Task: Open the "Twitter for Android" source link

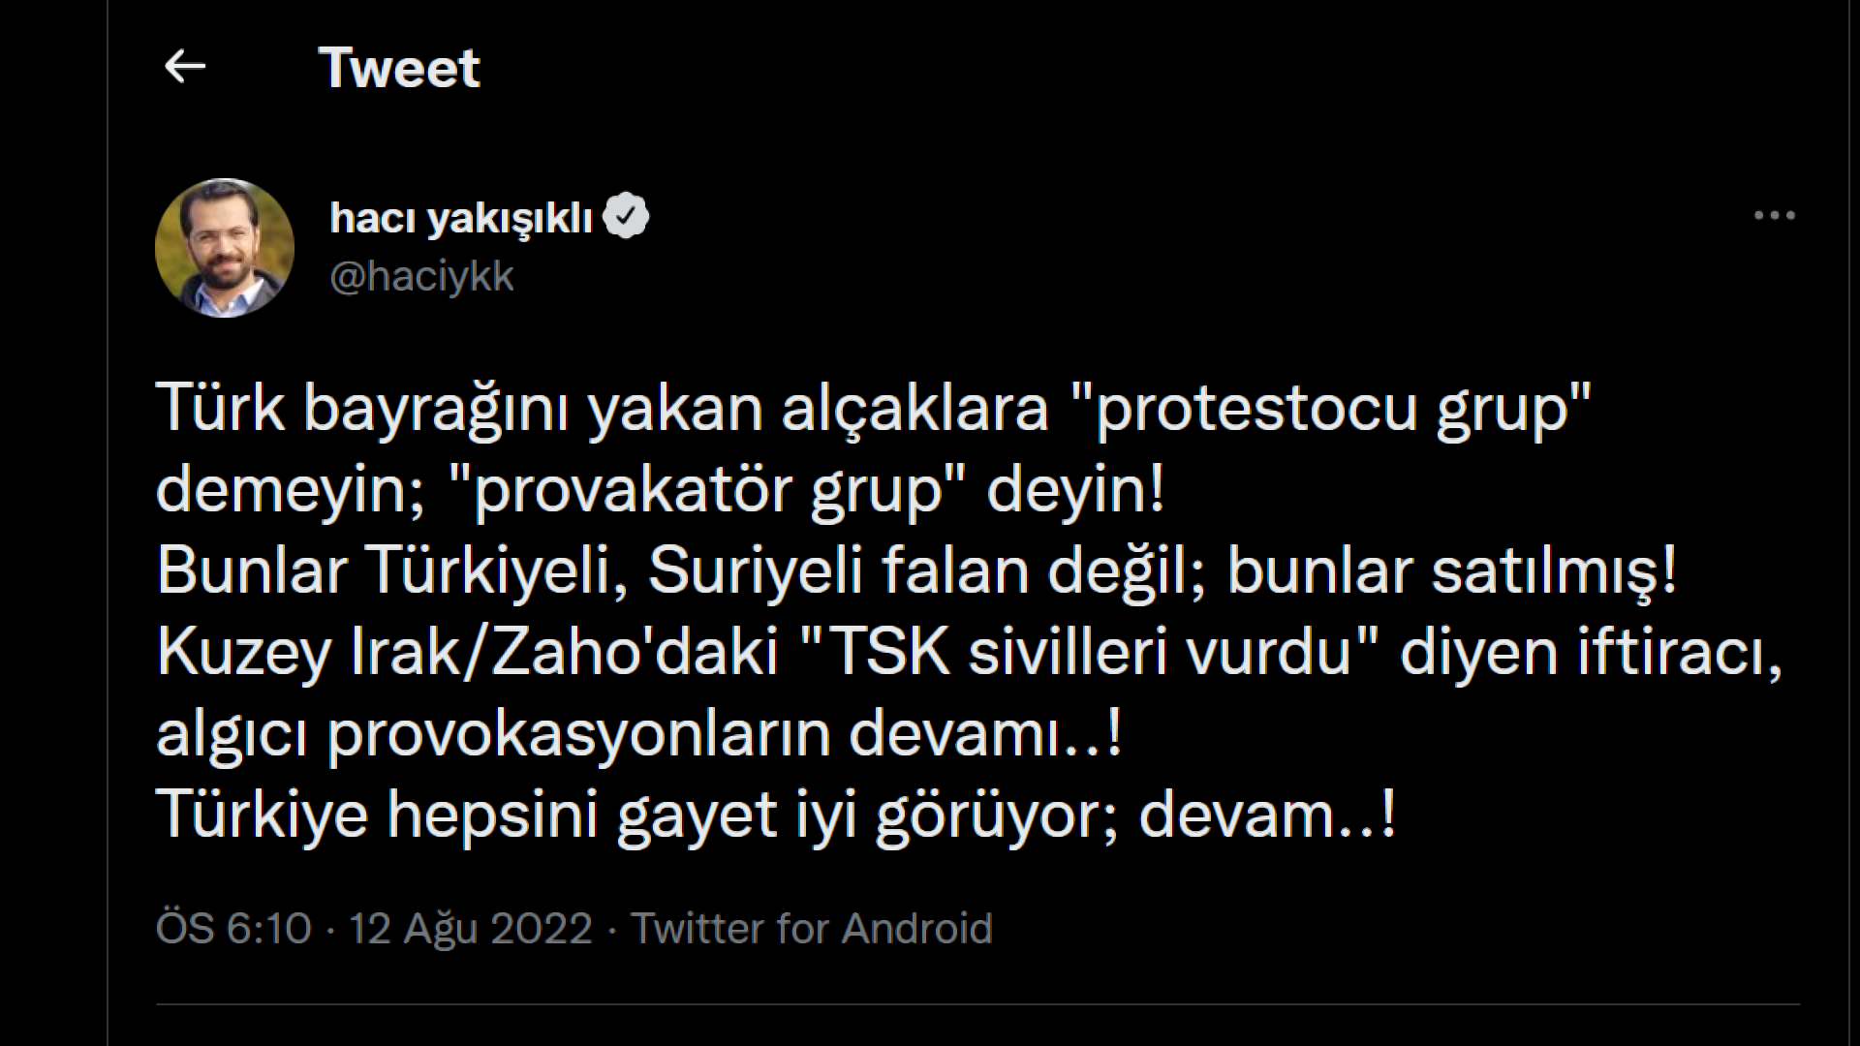Action: click(x=812, y=928)
